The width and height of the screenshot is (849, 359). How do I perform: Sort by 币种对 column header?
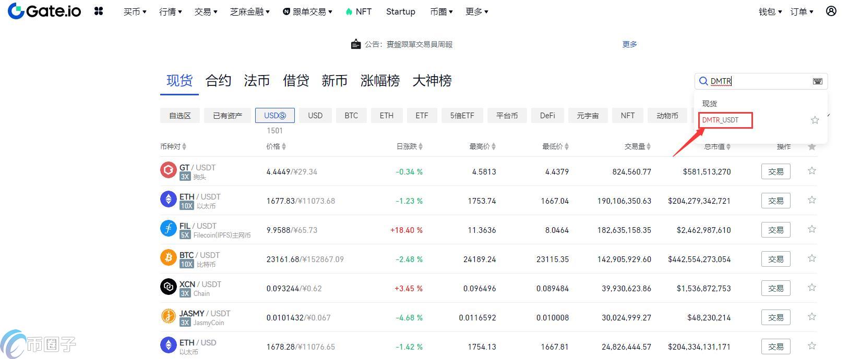tap(173, 146)
